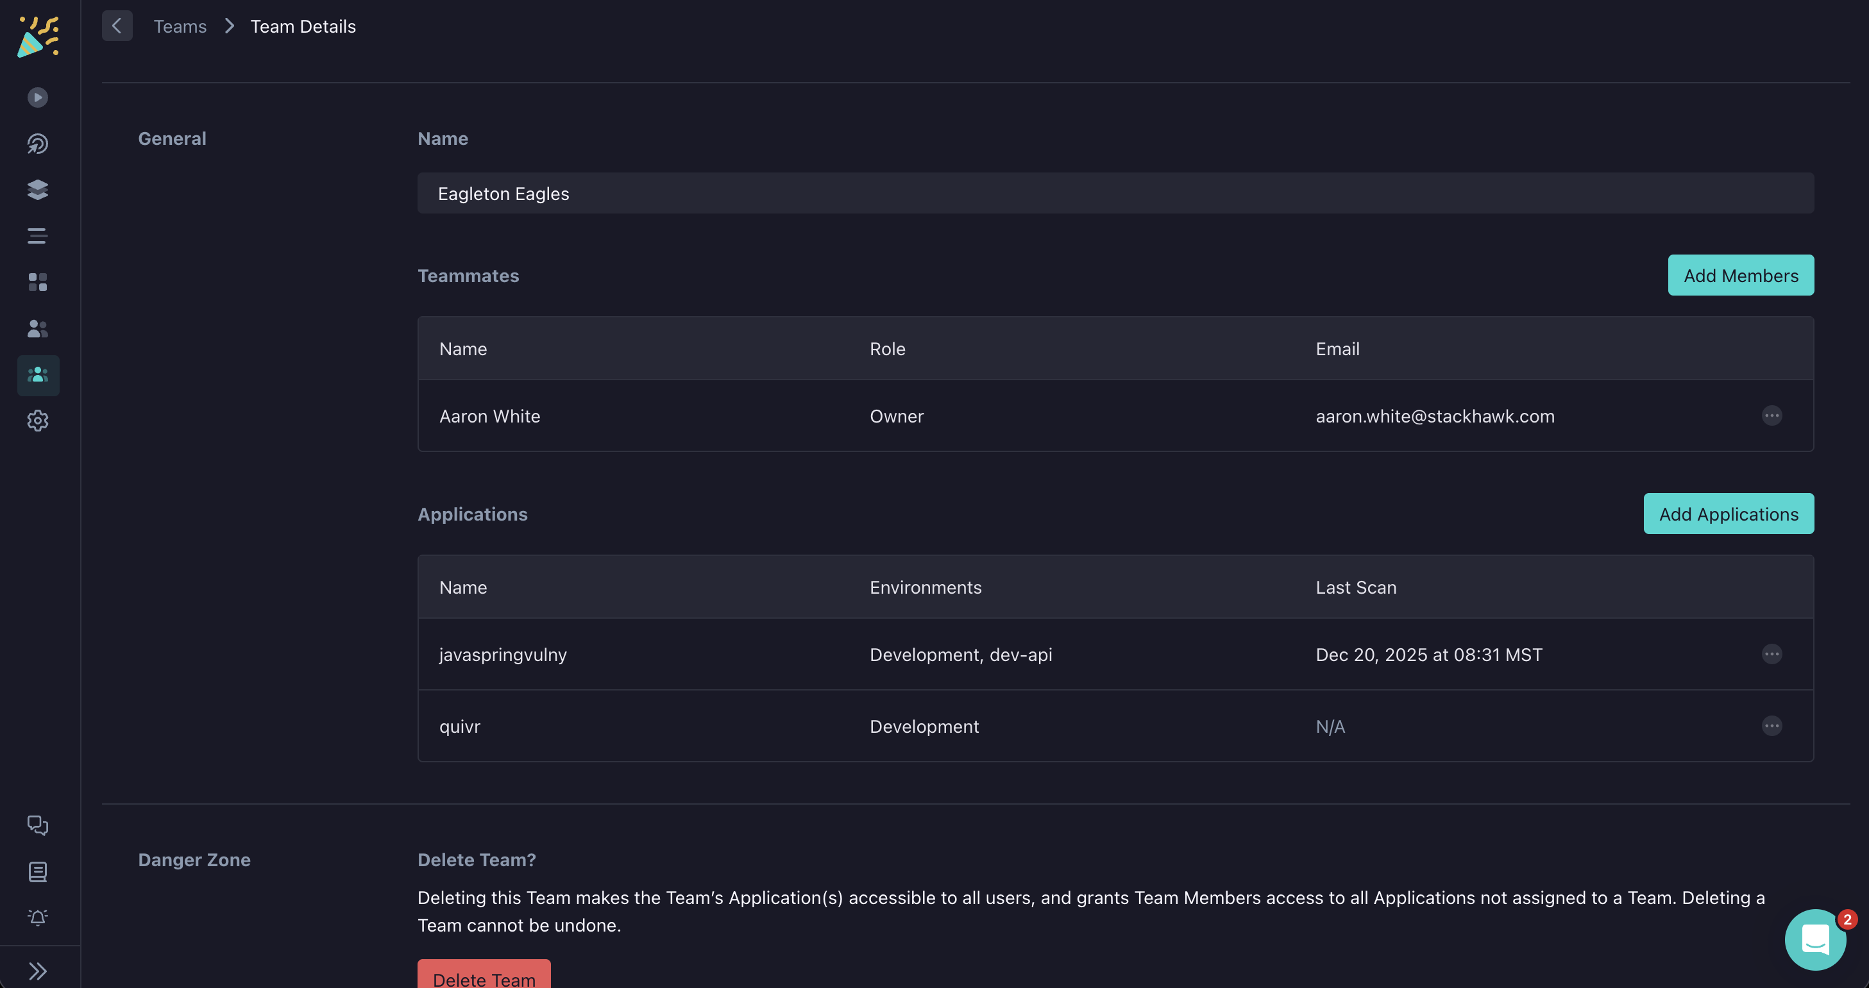Open the stacked layers sidebar icon
Viewport: 1869px width, 988px height.
point(38,190)
